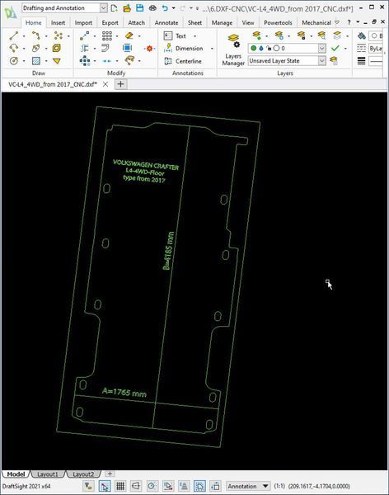Toggle the Grid display in status bar

(120, 486)
